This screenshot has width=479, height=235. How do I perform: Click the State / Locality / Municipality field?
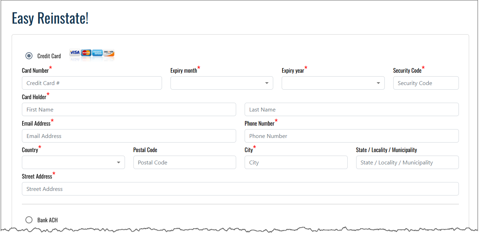click(x=407, y=162)
